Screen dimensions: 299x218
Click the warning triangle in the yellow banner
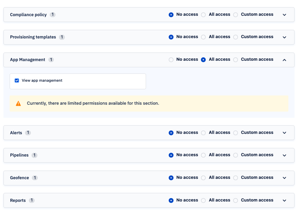tap(19, 103)
